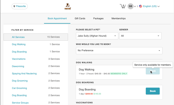Select All Services filter
This screenshot has height=105, width=174.
point(36,37)
